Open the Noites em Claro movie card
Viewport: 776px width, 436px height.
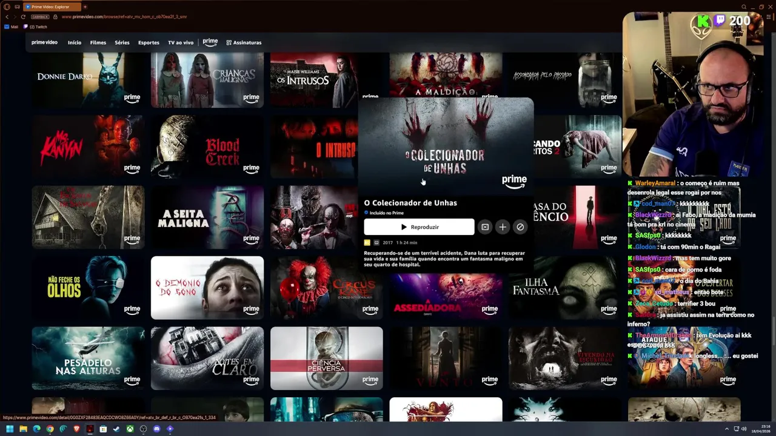tap(207, 358)
